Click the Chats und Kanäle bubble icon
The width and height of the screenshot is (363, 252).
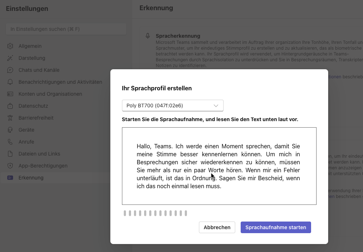click(x=10, y=70)
